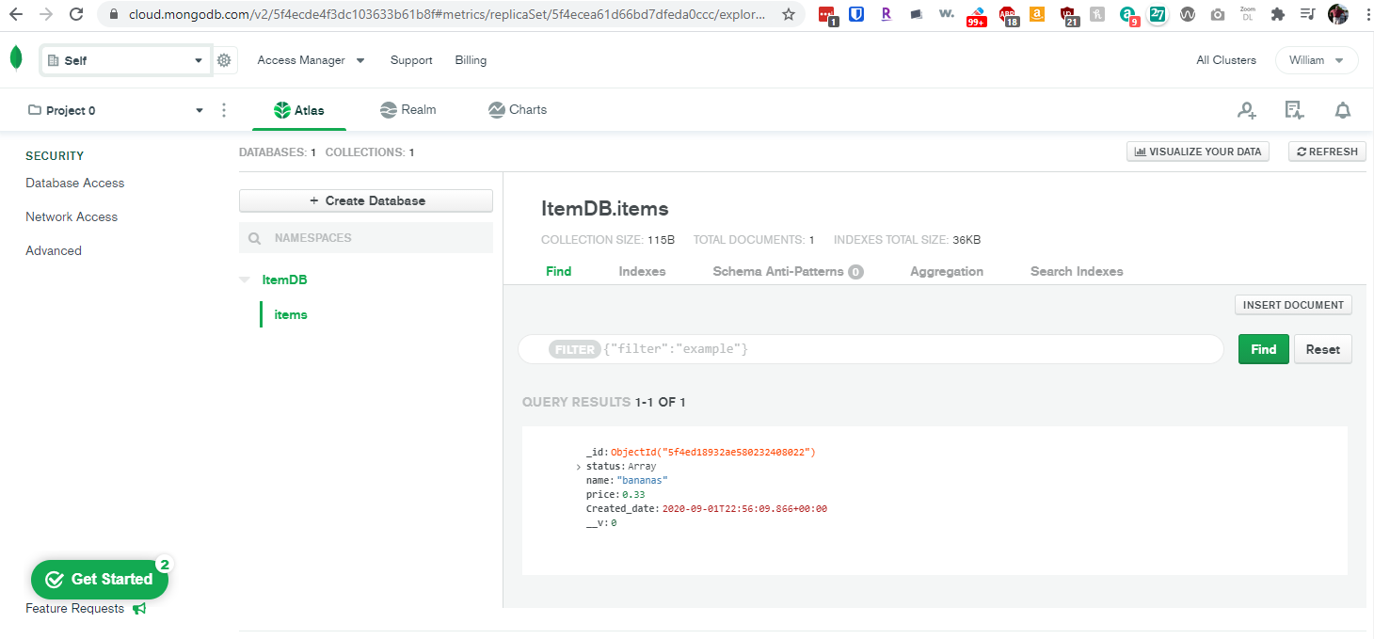Click the Support link

coord(411,60)
